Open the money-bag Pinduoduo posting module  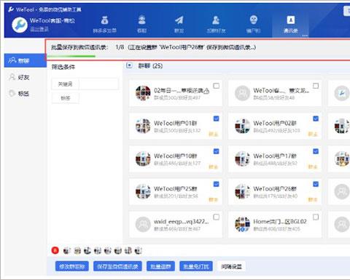[104, 20]
